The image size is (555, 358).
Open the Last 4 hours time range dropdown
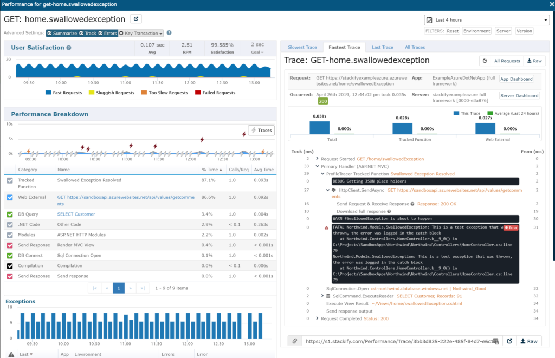[487, 20]
